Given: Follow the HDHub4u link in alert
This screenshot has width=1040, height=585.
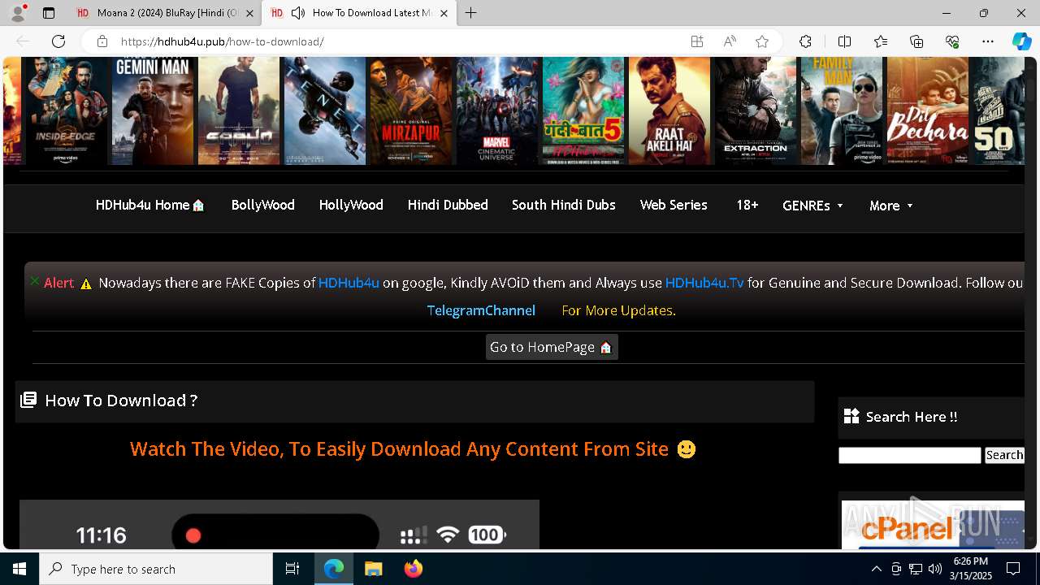Looking at the screenshot, I should click(349, 283).
